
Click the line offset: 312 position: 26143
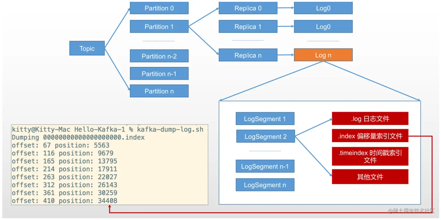tap(64, 185)
